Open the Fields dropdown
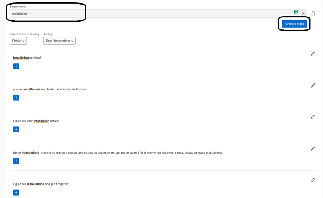The image size is (323, 198). click(x=18, y=41)
